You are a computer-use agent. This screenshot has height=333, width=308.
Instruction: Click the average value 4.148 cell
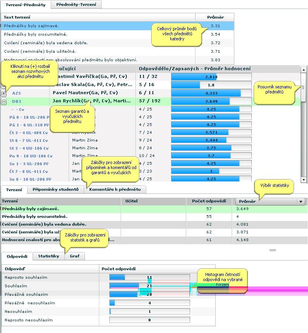(242, 240)
